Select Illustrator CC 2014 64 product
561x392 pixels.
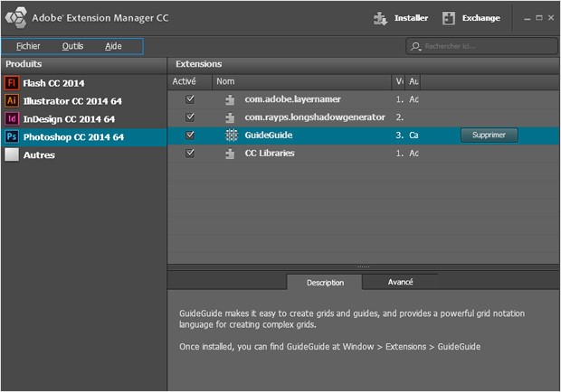(84, 101)
